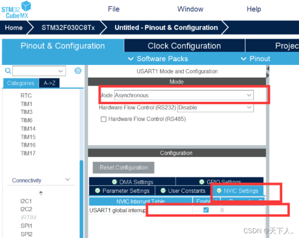
Task: Select SPI1 under Connectivity
Action: coord(26,226)
